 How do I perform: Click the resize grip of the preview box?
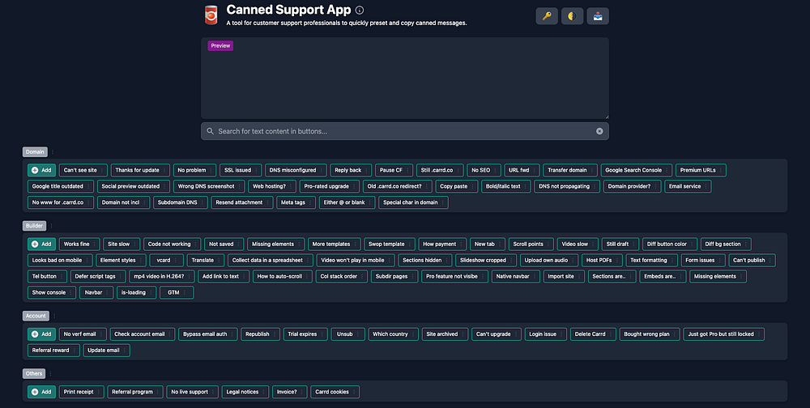607,117
